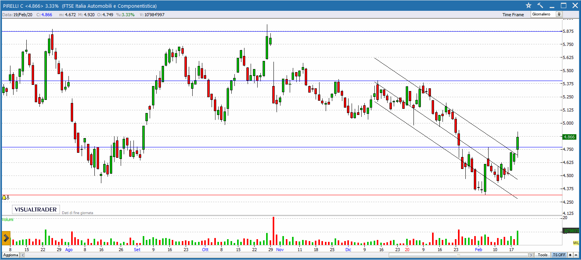This screenshot has height=260, width=581.
Task: Click the 4.375 price axis label
Action: tap(568, 189)
